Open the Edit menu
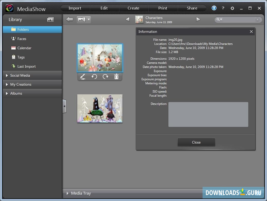The width and height of the screenshot is (267, 201). (104, 8)
